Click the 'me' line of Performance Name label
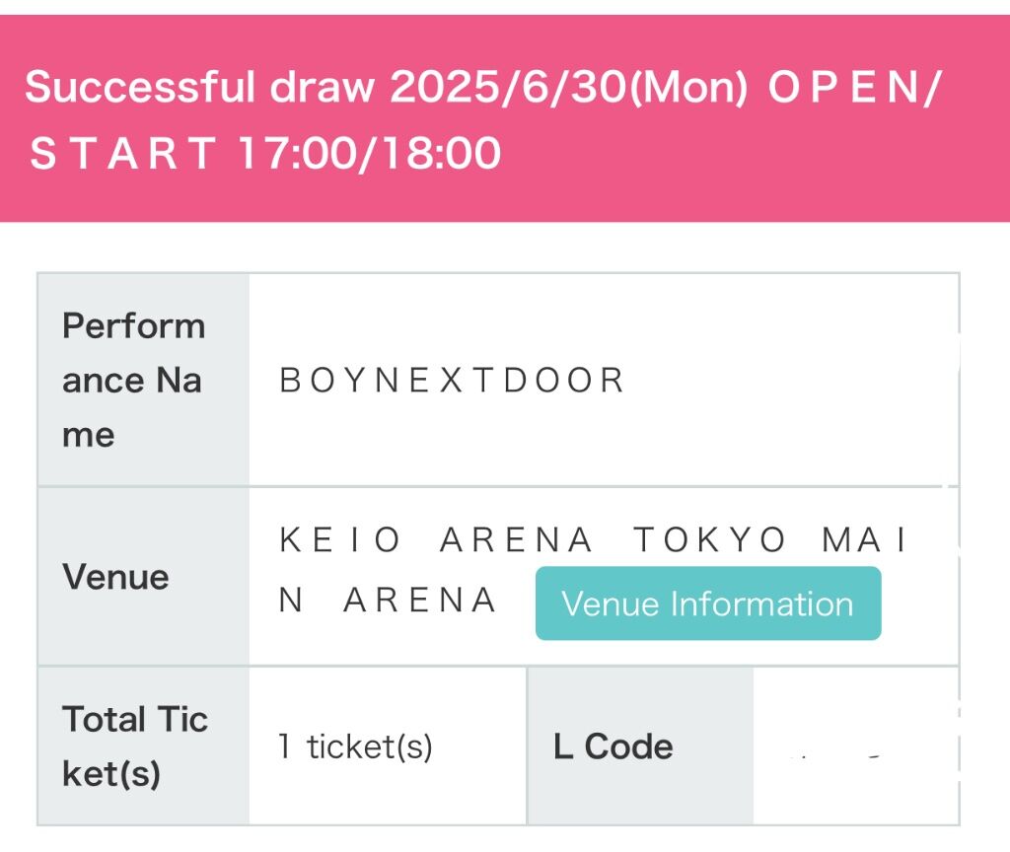 pyautogui.click(x=88, y=436)
